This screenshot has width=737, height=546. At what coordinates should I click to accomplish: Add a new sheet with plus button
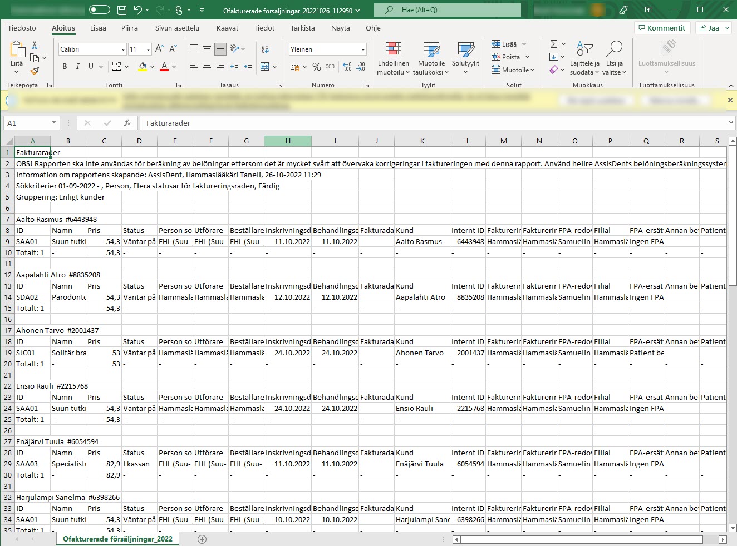[x=202, y=539]
